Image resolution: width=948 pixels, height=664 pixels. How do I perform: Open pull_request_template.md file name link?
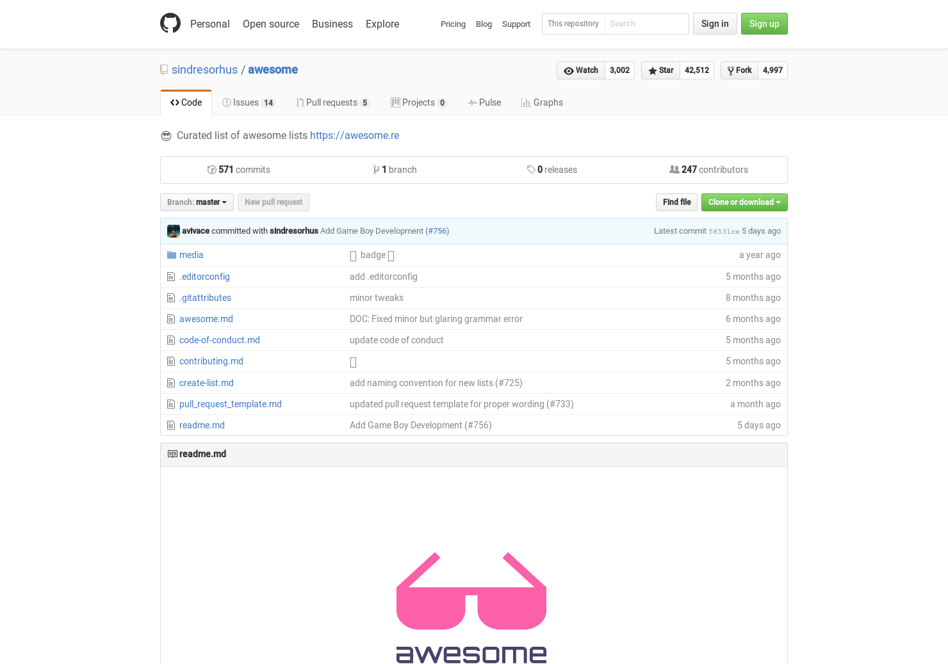click(x=231, y=404)
